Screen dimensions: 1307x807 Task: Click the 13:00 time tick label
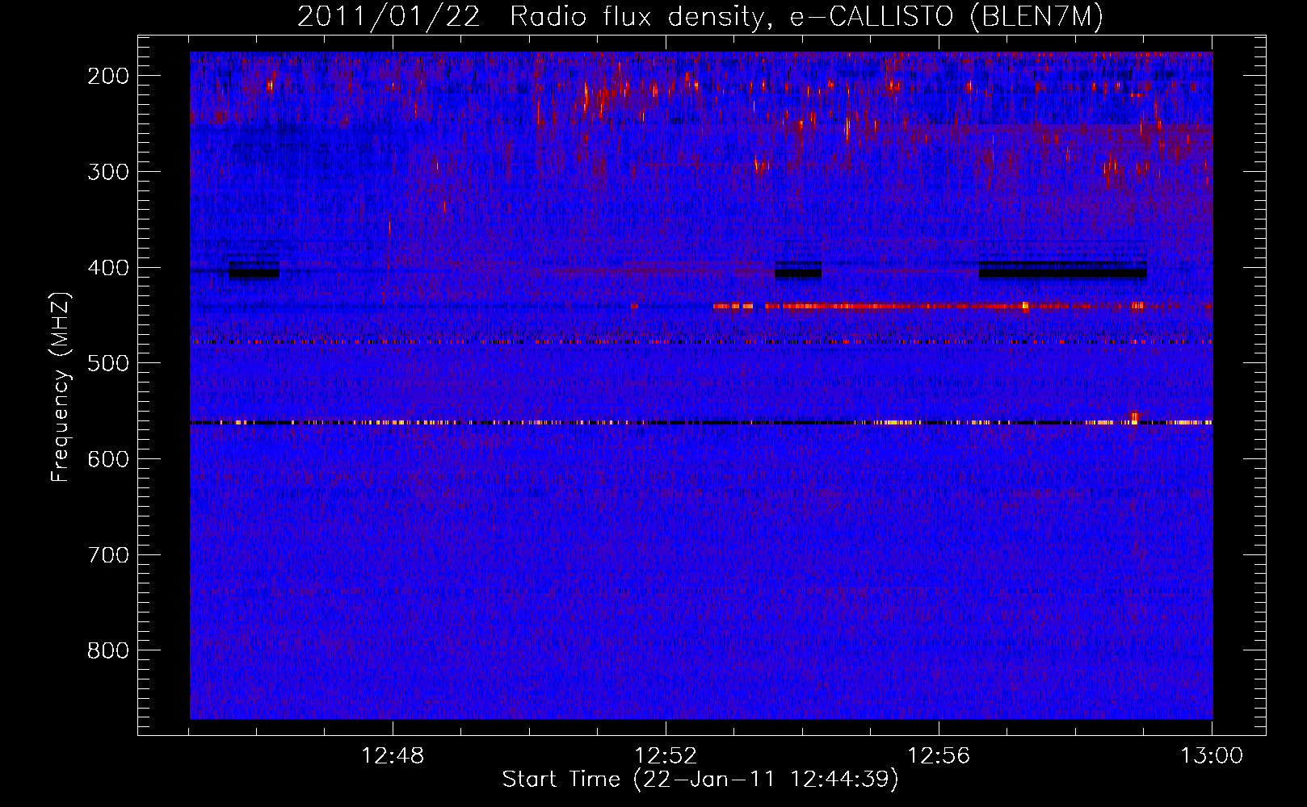(x=1212, y=756)
